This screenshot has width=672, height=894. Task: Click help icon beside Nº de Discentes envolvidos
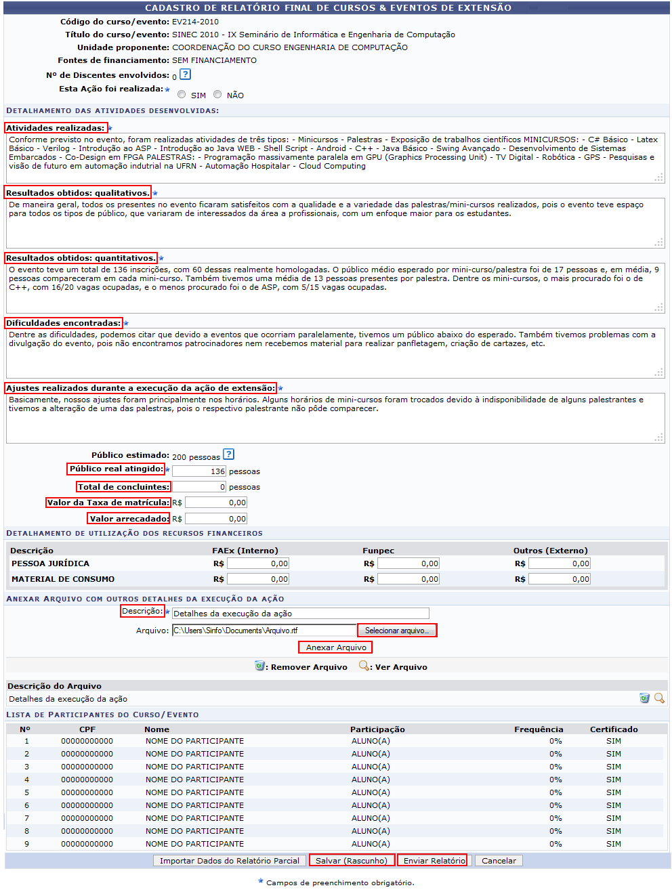[185, 74]
